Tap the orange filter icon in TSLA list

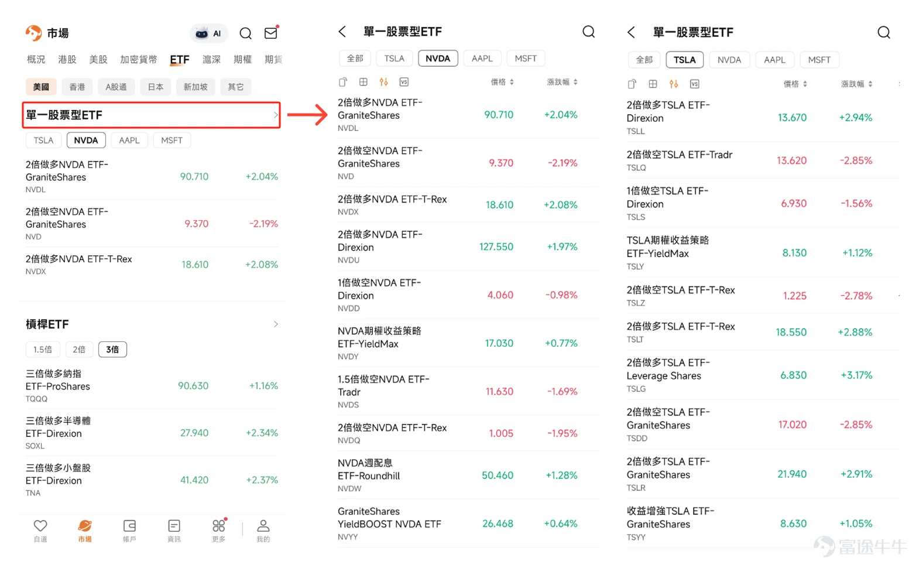click(674, 84)
